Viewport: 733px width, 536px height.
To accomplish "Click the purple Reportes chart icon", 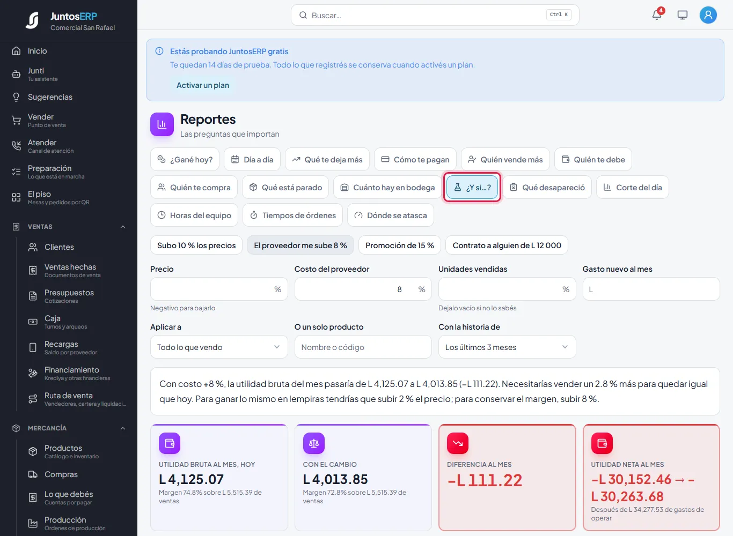I will pyautogui.click(x=162, y=124).
